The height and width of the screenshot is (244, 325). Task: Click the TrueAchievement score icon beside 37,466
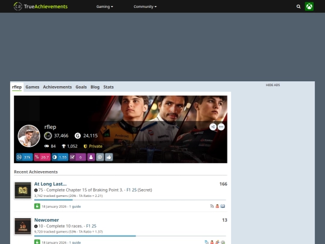[x=48, y=136]
